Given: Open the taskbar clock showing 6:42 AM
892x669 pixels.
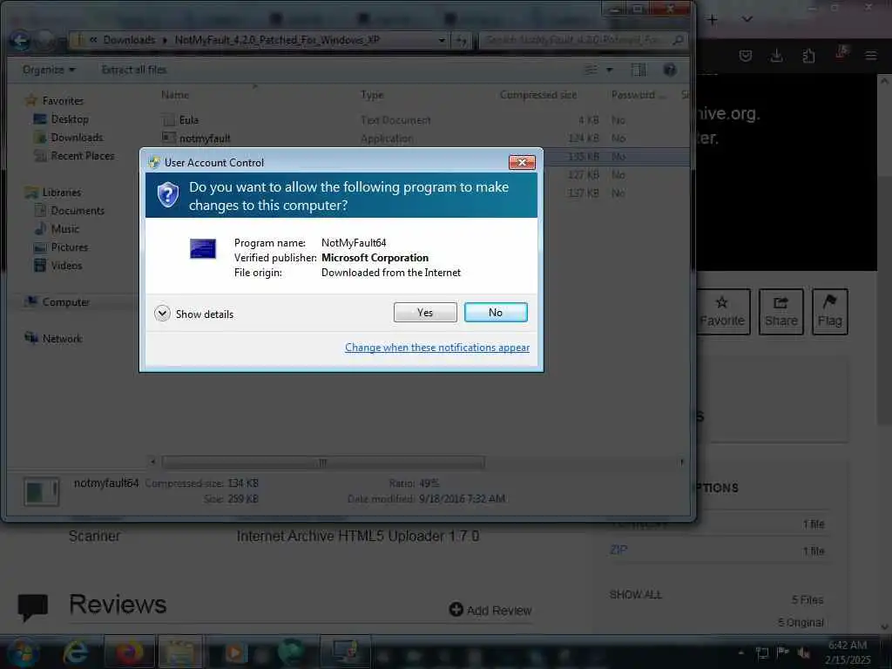Looking at the screenshot, I should (848, 652).
